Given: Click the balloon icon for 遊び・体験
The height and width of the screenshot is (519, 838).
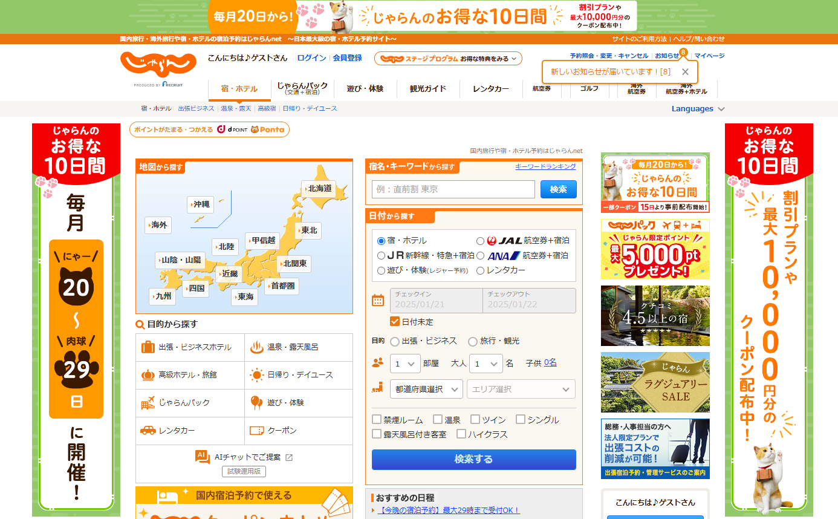Looking at the screenshot, I should [x=256, y=402].
